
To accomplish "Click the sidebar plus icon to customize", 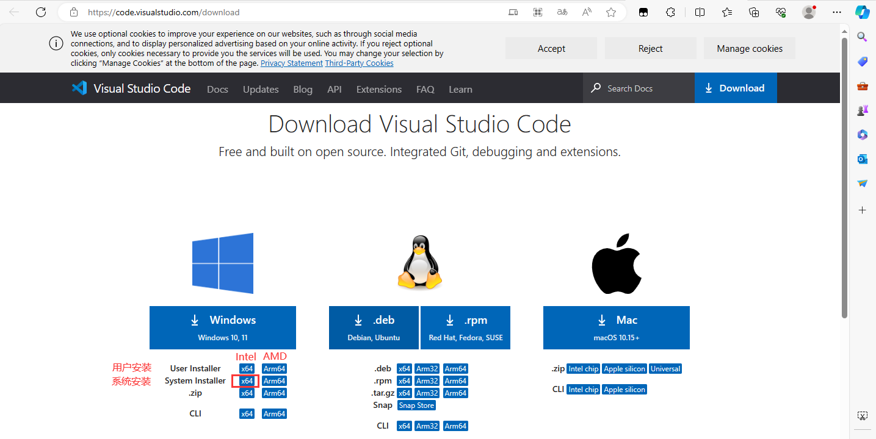I will point(863,210).
